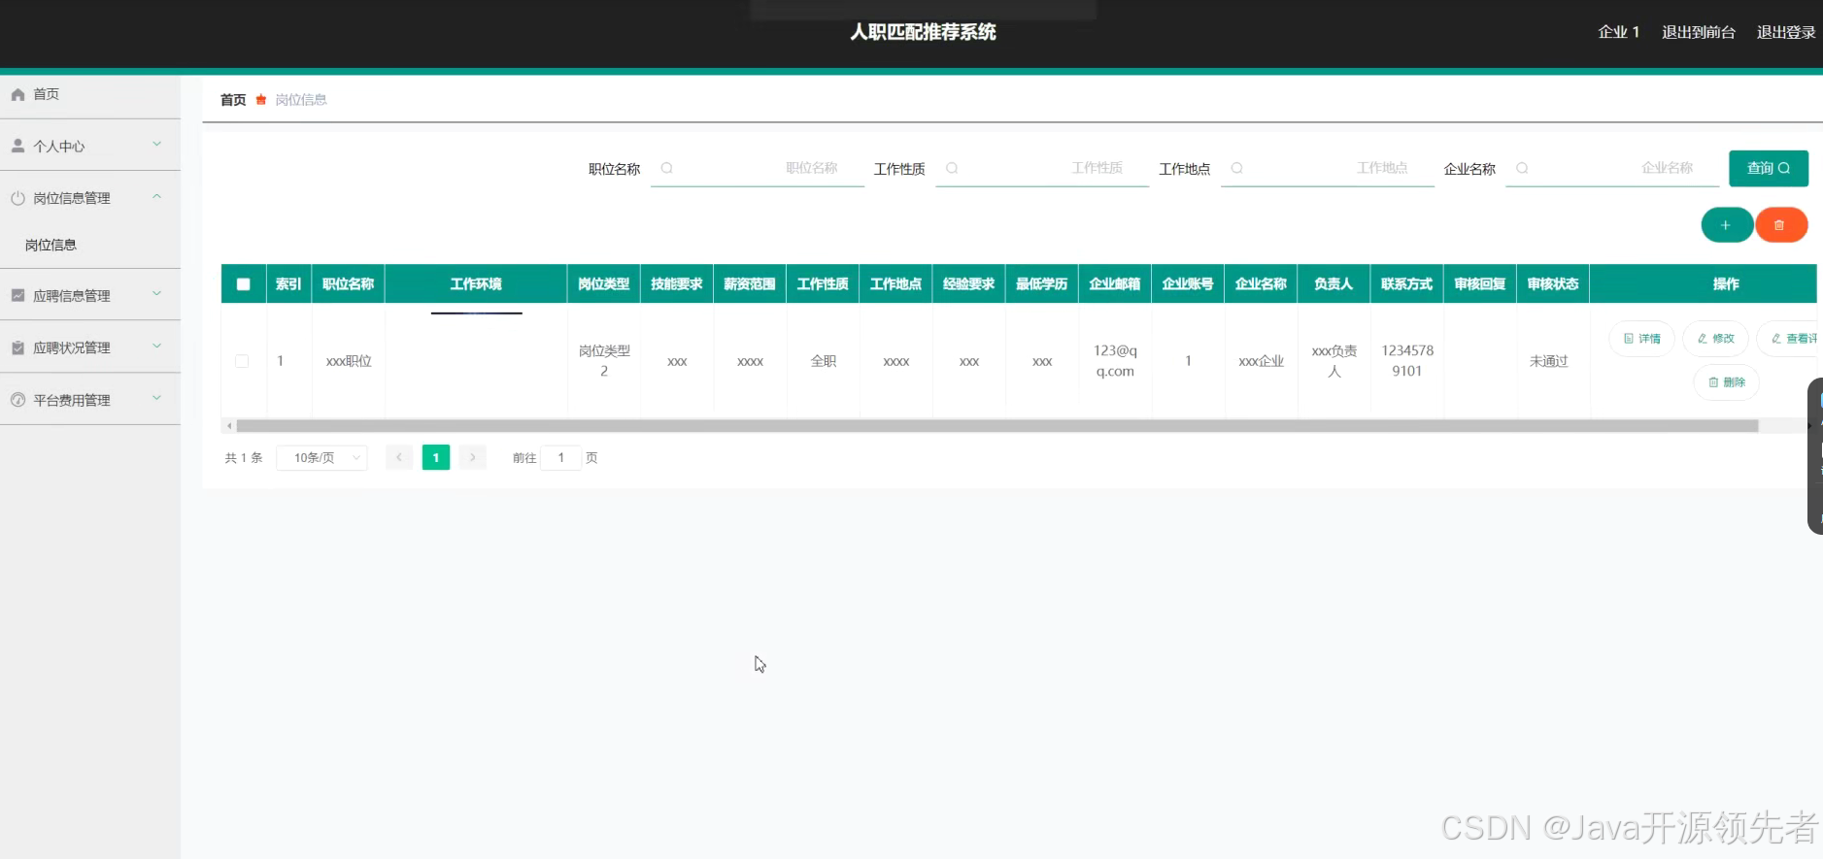Toggle the select-all checkbox in the table header

tap(243, 284)
